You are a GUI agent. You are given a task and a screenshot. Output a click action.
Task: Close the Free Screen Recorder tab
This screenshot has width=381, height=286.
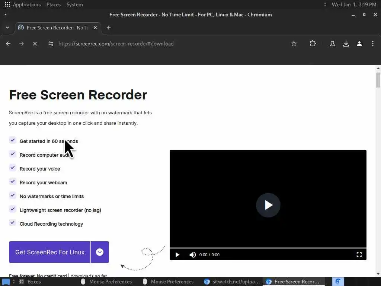point(95,28)
